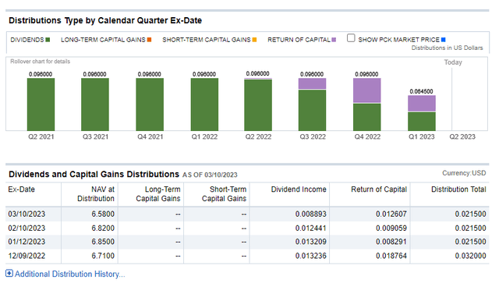Click the Dividends legend label
The image size is (499, 283).
point(27,40)
